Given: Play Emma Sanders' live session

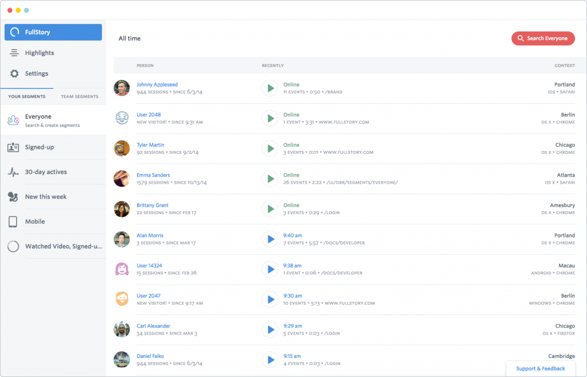Looking at the screenshot, I should pyautogui.click(x=270, y=178).
